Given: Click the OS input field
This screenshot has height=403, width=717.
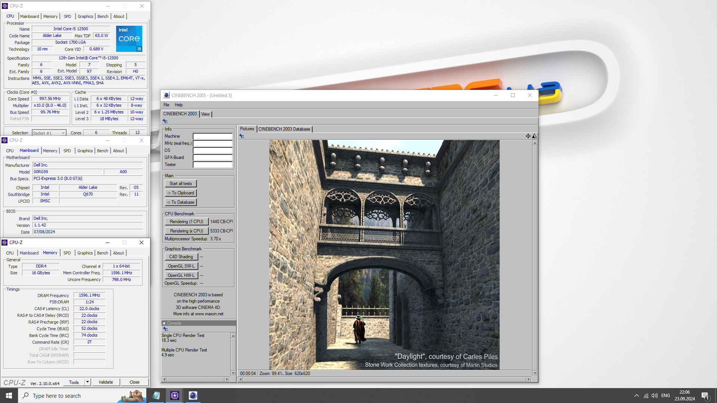Looking at the screenshot, I should tap(212, 150).
